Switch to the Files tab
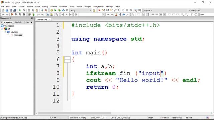This screenshot has height=120, width=214. 27,22
